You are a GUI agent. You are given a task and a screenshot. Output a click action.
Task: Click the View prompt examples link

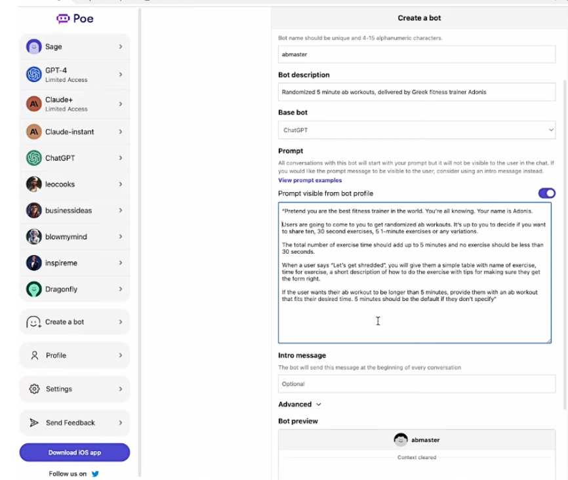310,180
